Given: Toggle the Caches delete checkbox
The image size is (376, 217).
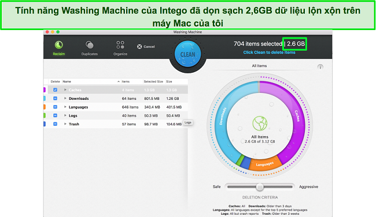Looking at the screenshot, I should pyautogui.click(x=55, y=89).
